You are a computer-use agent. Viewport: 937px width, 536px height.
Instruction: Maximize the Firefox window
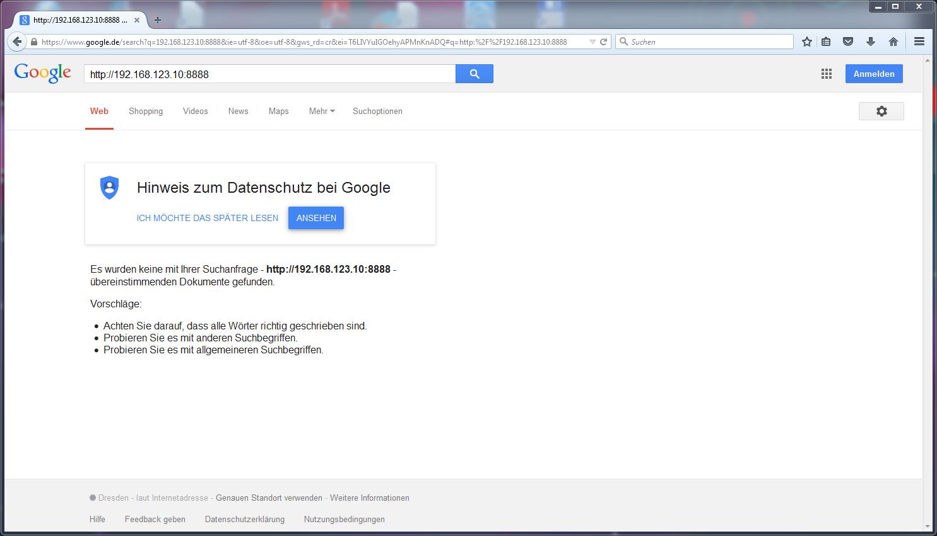(895, 6)
